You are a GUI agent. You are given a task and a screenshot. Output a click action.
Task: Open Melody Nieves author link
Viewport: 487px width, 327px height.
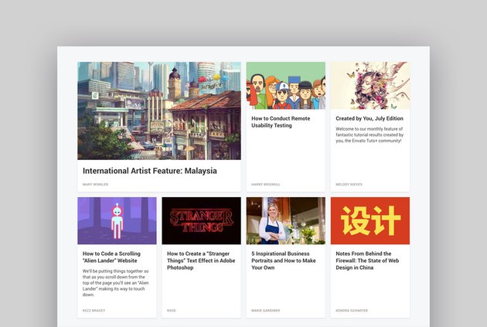click(349, 185)
